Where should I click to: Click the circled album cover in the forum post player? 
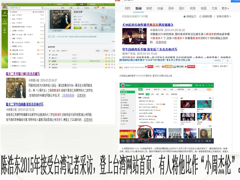(145, 133)
